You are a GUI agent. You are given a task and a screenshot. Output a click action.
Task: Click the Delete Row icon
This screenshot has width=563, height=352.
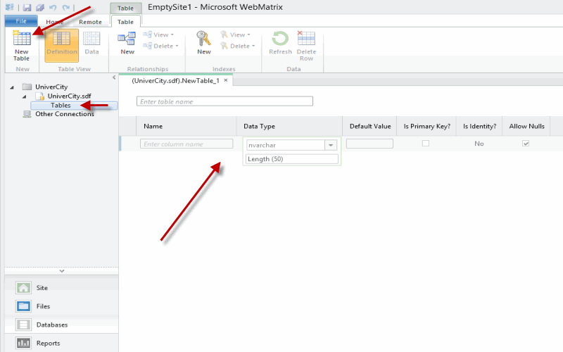click(x=306, y=38)
